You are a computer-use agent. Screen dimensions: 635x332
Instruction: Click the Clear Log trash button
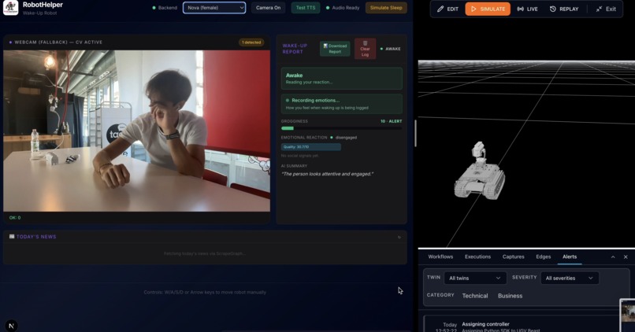point(365,49)
